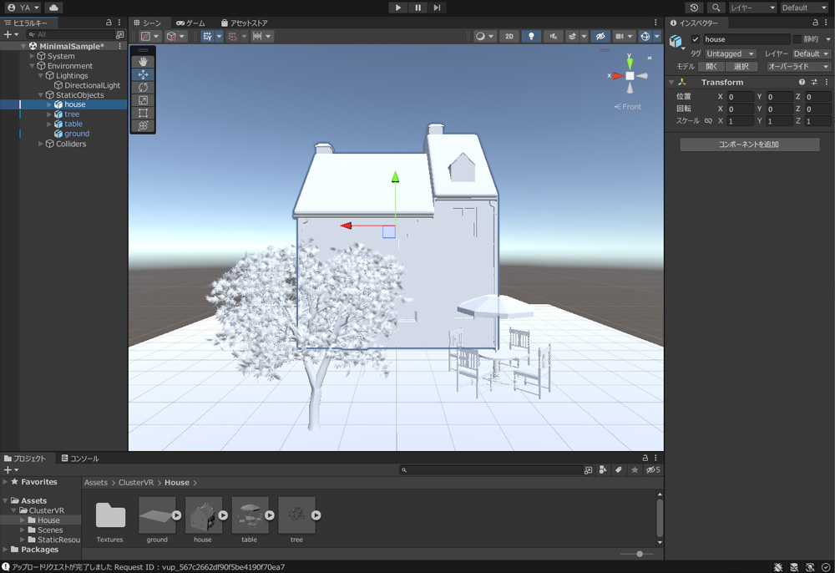This screenshot has height=573, width=835.
Task: Collapse the StaticObjects tree node
Action: pos(40,95)
